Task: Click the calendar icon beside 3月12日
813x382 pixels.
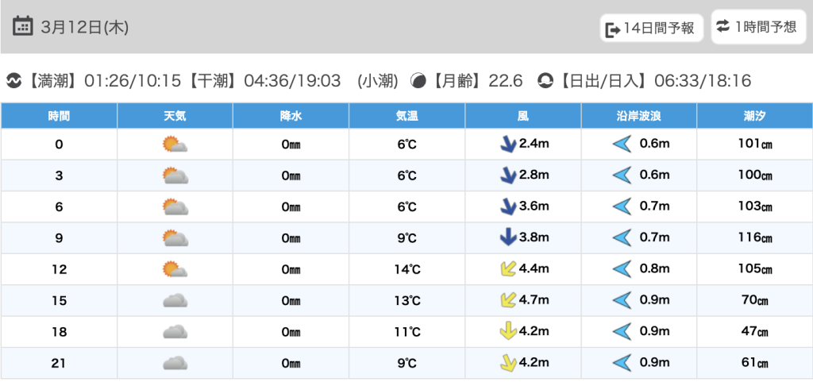Action: tap(23, 26)
